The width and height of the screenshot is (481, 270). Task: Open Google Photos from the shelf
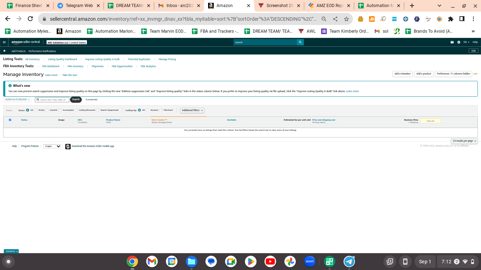pos(290,262)
